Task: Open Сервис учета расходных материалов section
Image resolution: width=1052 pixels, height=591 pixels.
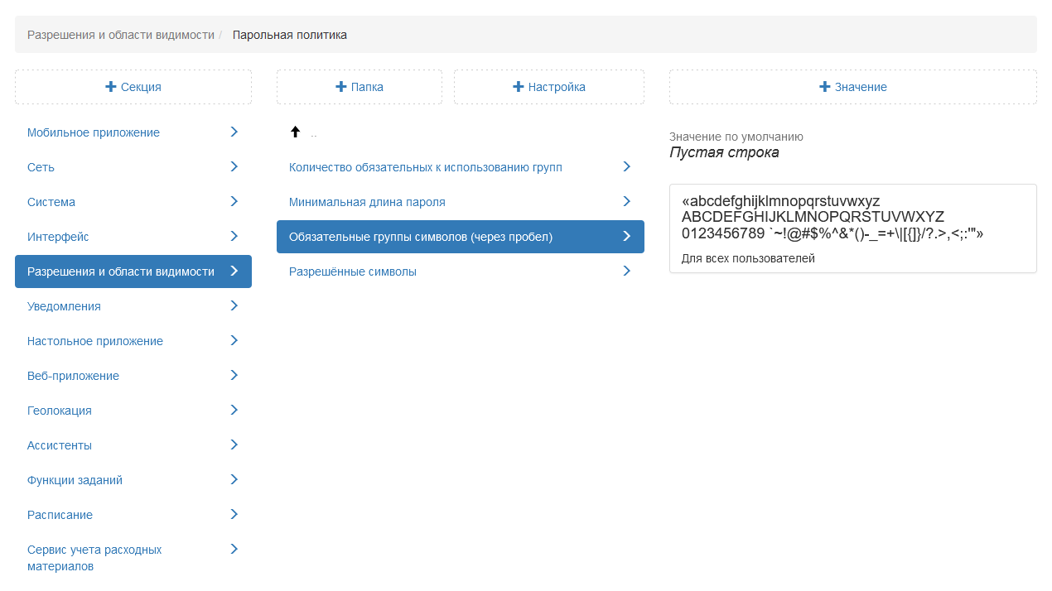Action: 94,558
